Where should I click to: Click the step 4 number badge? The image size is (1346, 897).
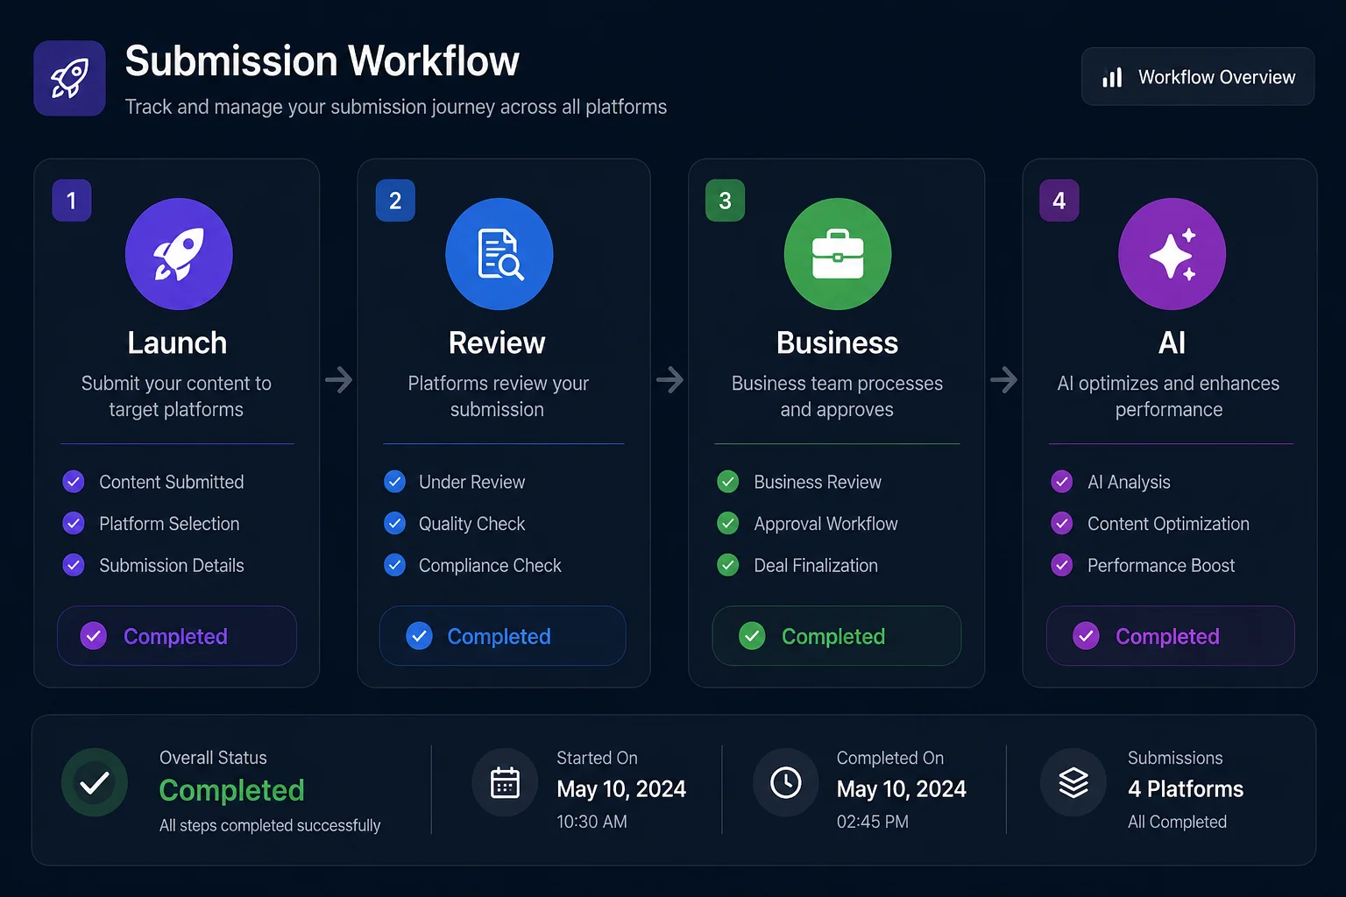[x=1059, y=201]
